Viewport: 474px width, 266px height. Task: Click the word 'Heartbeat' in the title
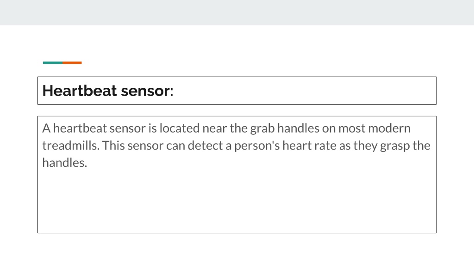click(x=80, y=91)
